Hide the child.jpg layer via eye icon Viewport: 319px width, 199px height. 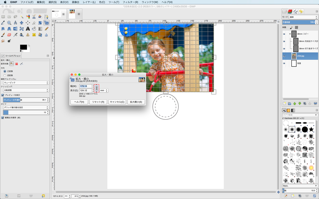284,56
